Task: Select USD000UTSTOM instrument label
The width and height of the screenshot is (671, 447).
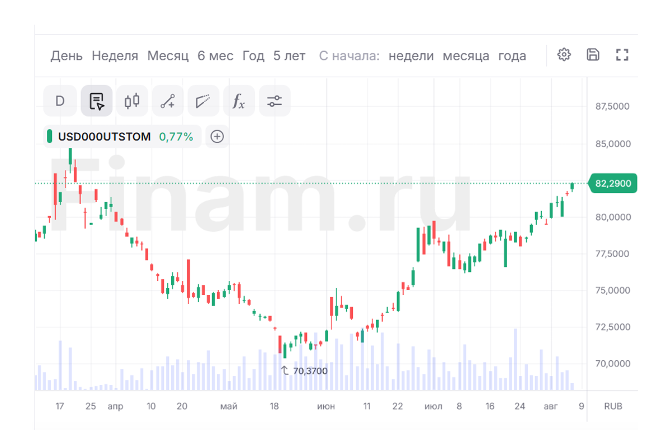Action: [104, 136]
